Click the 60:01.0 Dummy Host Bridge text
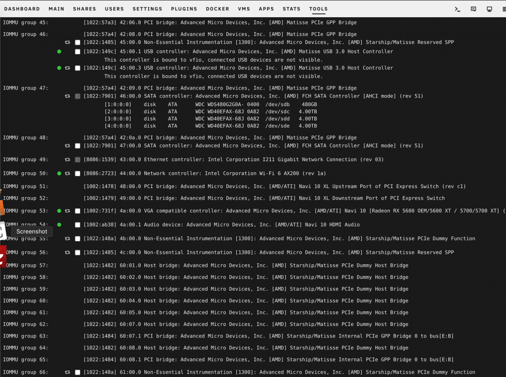506x377 pixels. (x=246, y=265)
